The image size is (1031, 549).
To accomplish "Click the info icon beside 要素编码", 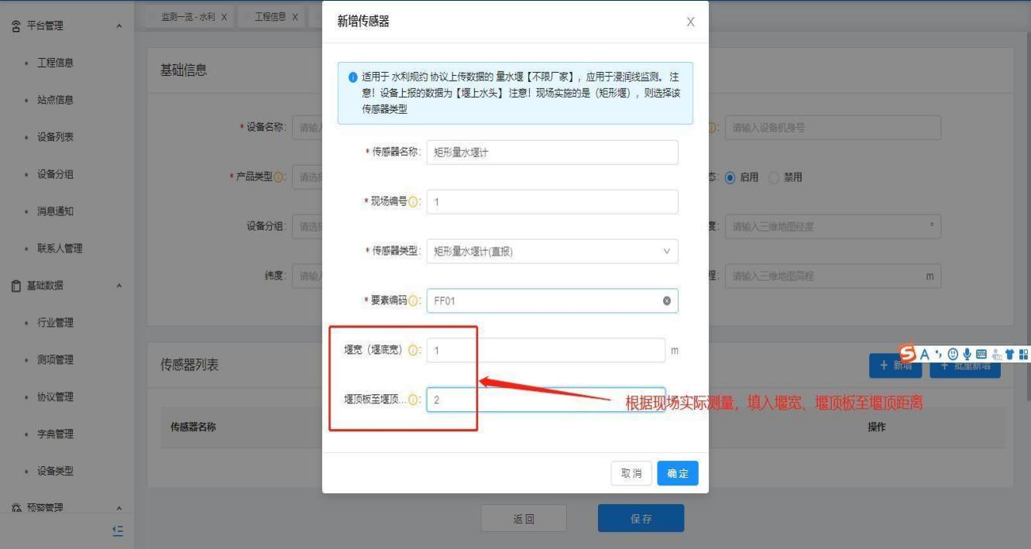I will tap(413, 301).
